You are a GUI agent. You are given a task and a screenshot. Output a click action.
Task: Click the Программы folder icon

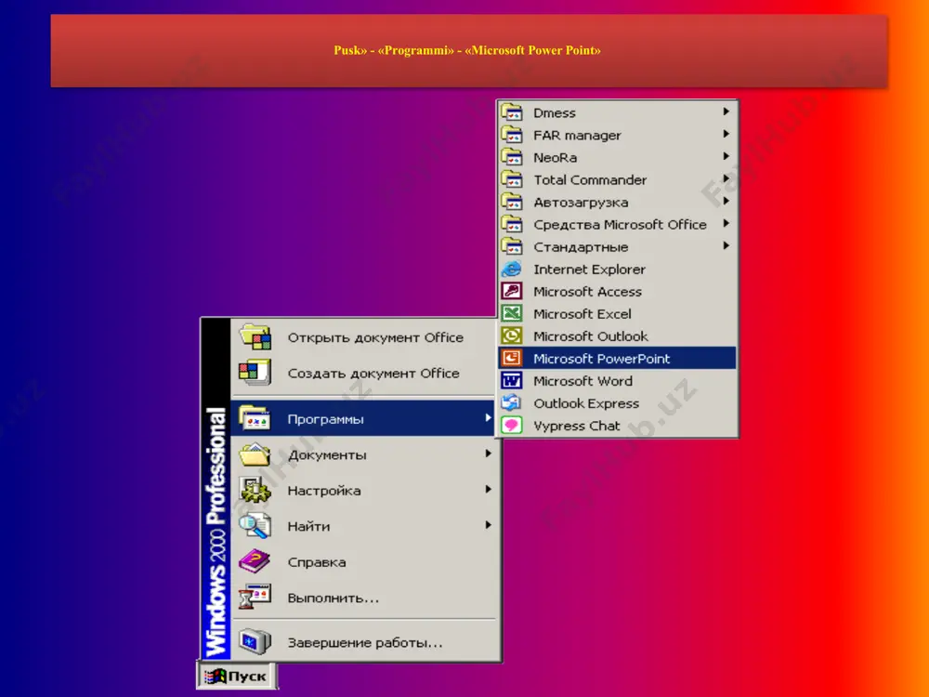click(255, 418)
